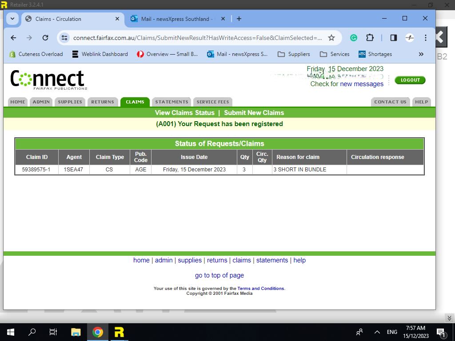Click the Terms and Conditions link
This screenshot has width=455, height=341.
[260, 289]
